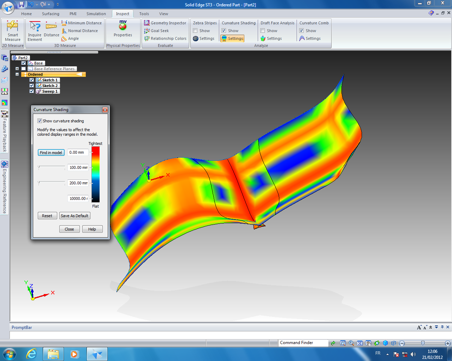Image resolution: width=452 pixels, height=361 pixels.
Task: Toggle Base Reference Planes checkbox
Action: coord(24,69)
